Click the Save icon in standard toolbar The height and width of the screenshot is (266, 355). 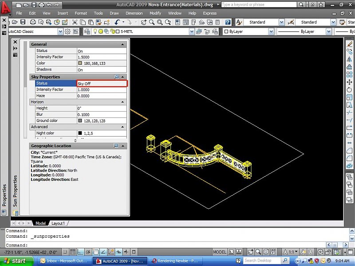coord(23,22)
